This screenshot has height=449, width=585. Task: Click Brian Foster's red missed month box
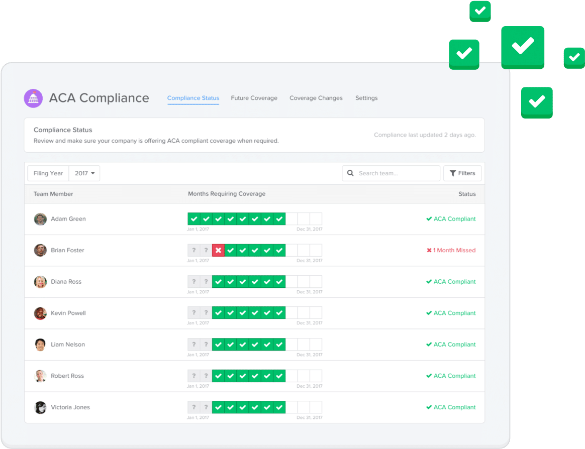218,250
